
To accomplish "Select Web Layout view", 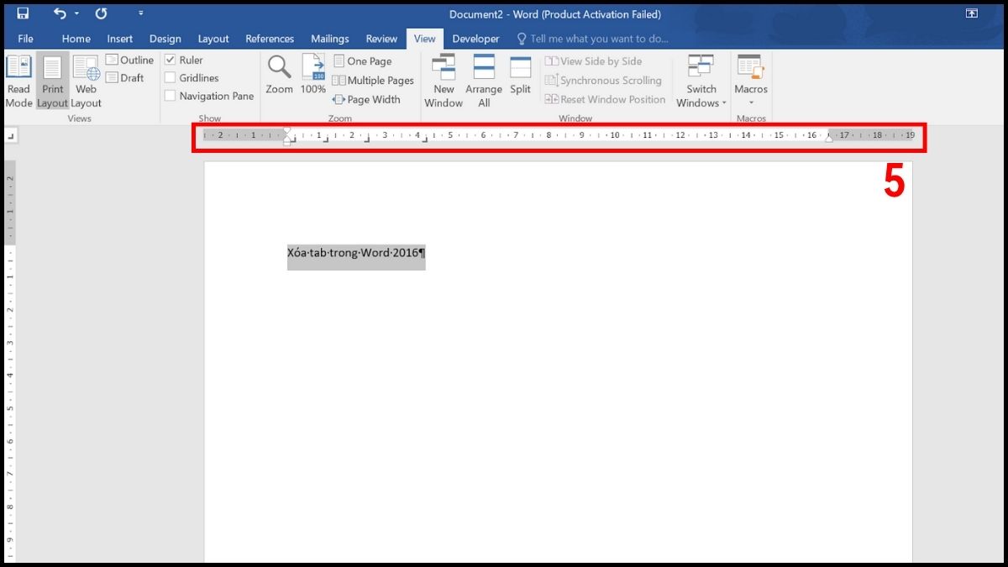I will 85,80.
